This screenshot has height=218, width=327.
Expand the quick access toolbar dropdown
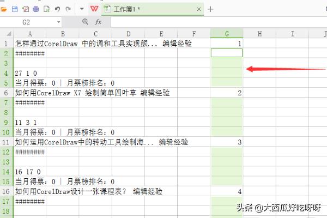pyautogui.click(x=81, y=9)
